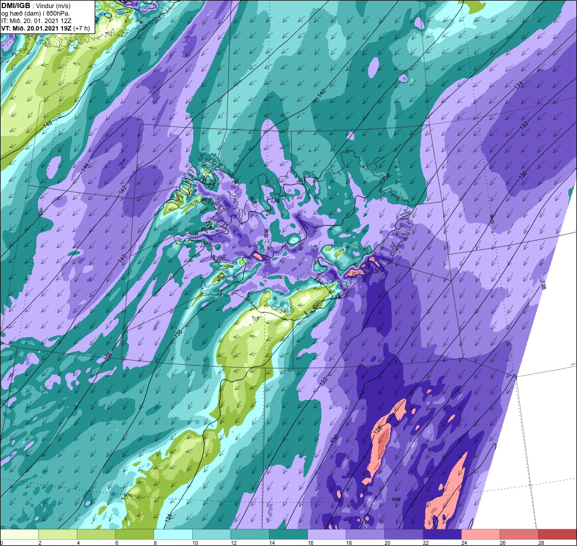Viewport: 577px width, 546px height.
Task: Click the 144 height contour label
Action: 85,168
